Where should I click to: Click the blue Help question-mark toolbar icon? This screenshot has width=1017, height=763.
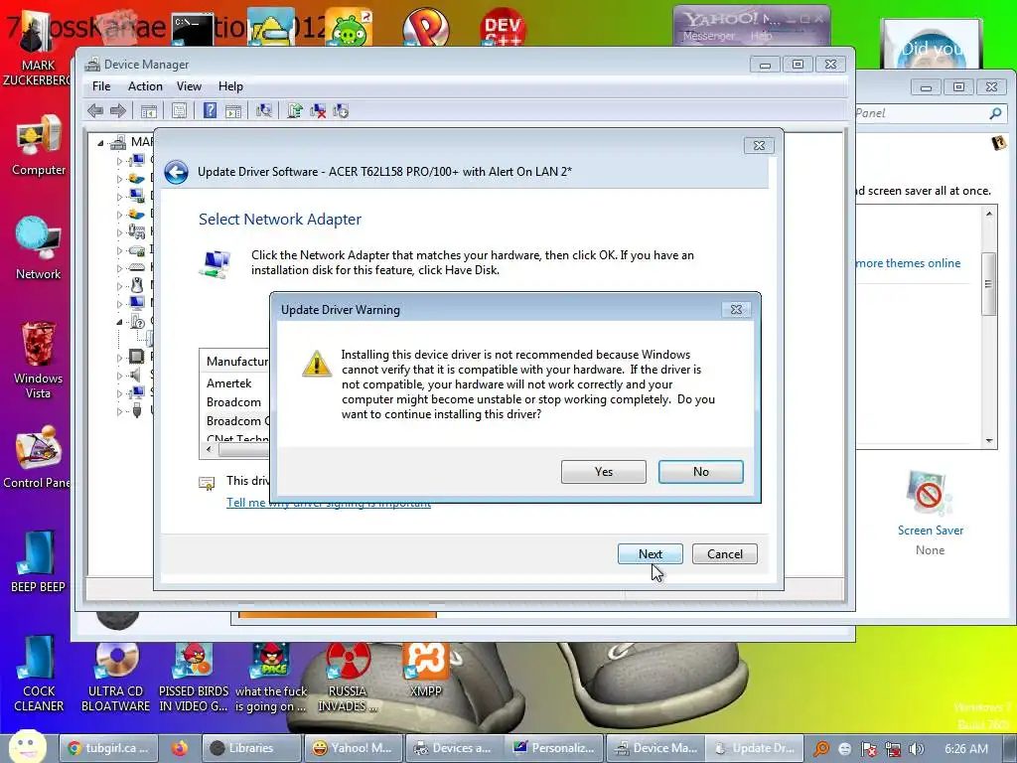210,110
